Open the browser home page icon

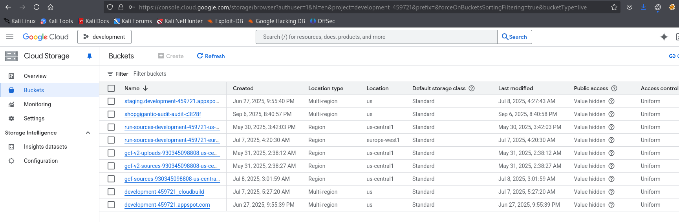click(50, 7)
